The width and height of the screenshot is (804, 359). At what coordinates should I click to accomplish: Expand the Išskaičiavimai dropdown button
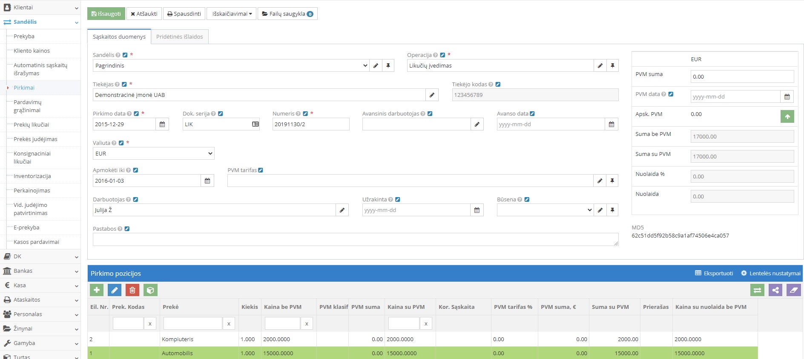pyautogui.click(x=232, y=14)
